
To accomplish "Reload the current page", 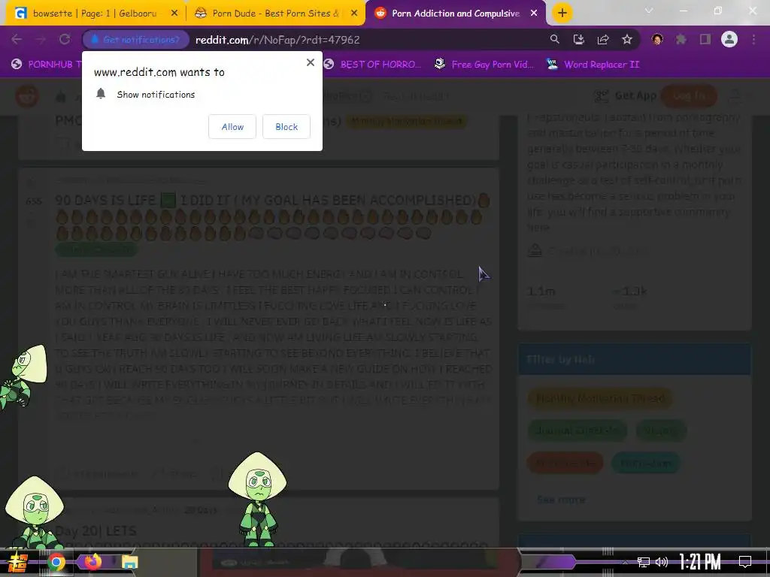I will (x=65, y=39).
